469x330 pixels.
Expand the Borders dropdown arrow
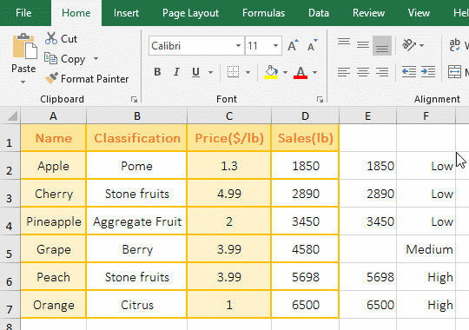(248, 72)
